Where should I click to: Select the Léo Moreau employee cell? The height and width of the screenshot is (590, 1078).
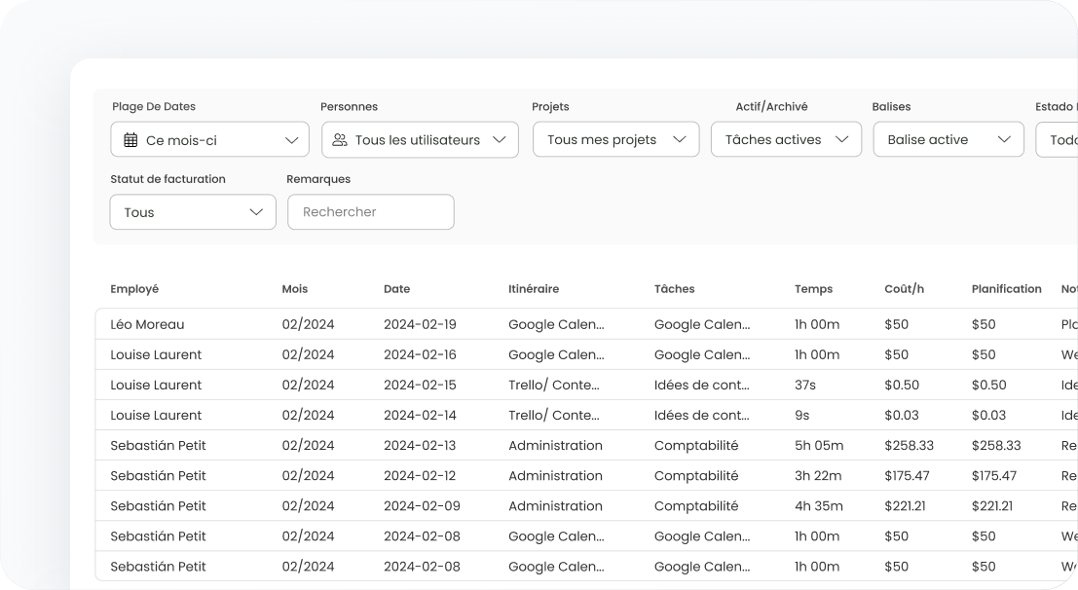coord(147,324)
